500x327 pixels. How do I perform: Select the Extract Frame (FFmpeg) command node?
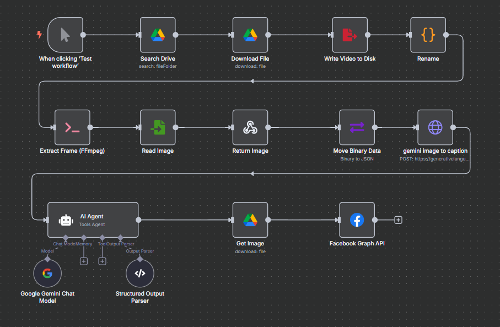pos(72,127)
